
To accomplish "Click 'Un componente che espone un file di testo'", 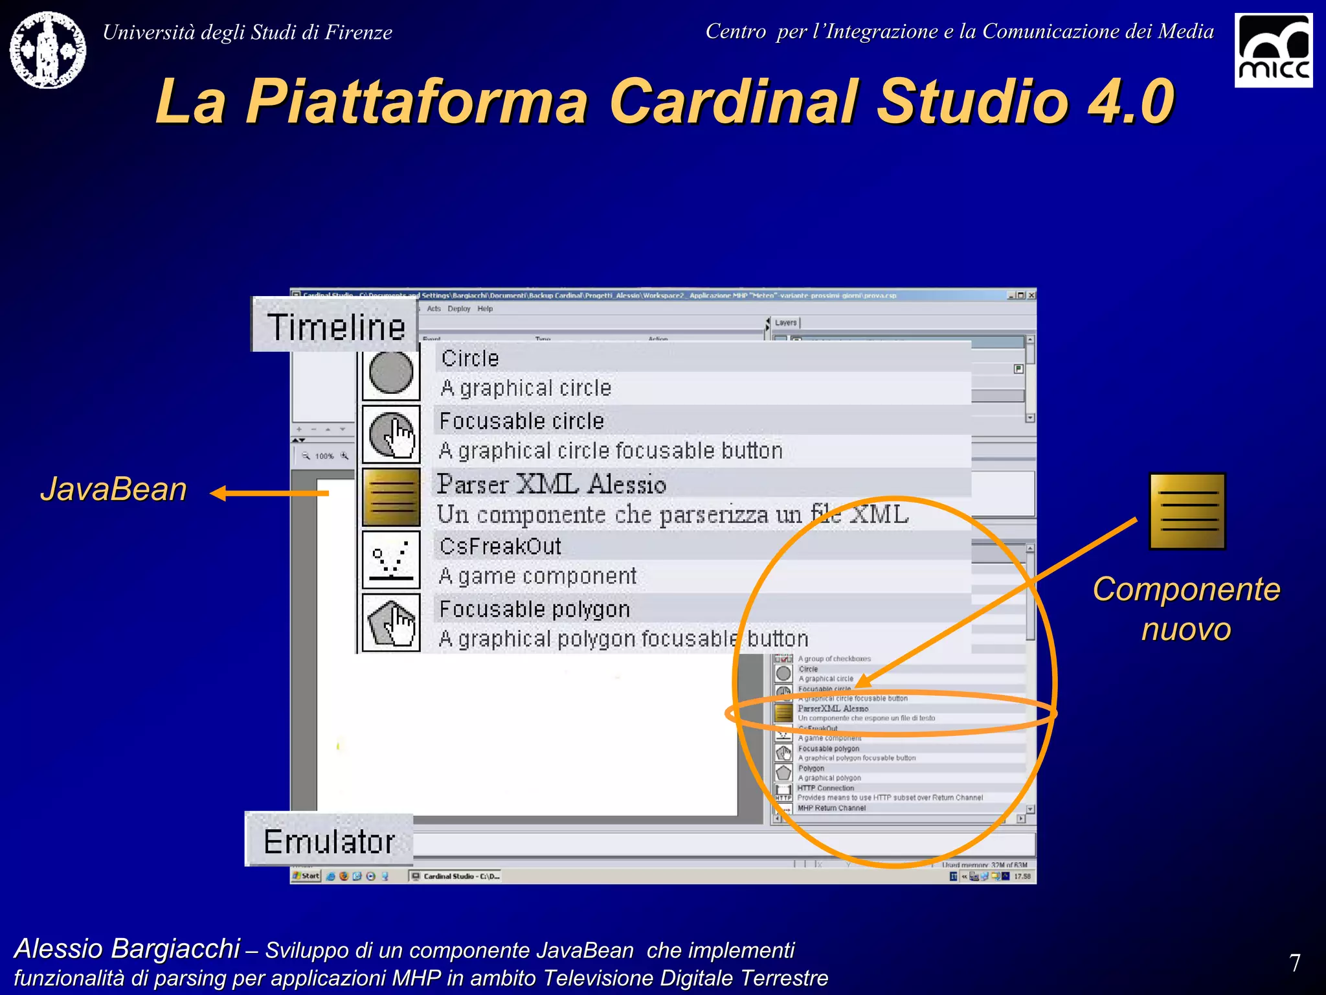I will (x=866, y=718).
